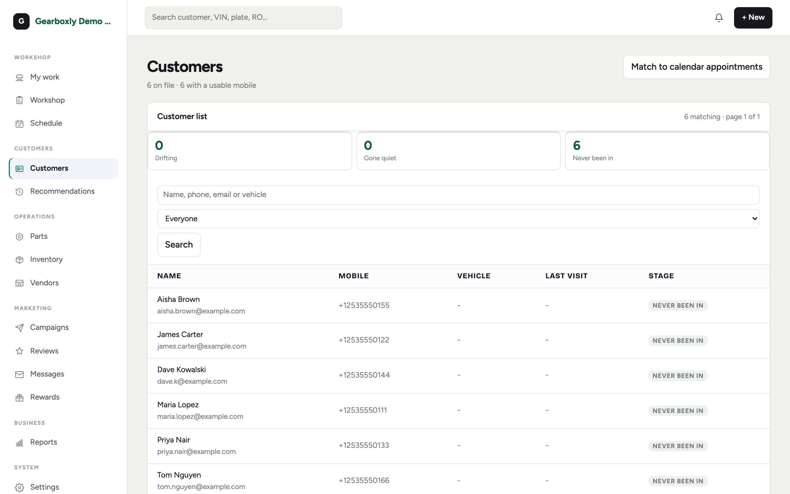The height and width of the screenshot is (494, 790).
Task: Open James Carter customer row
Action: pos(458,340)
